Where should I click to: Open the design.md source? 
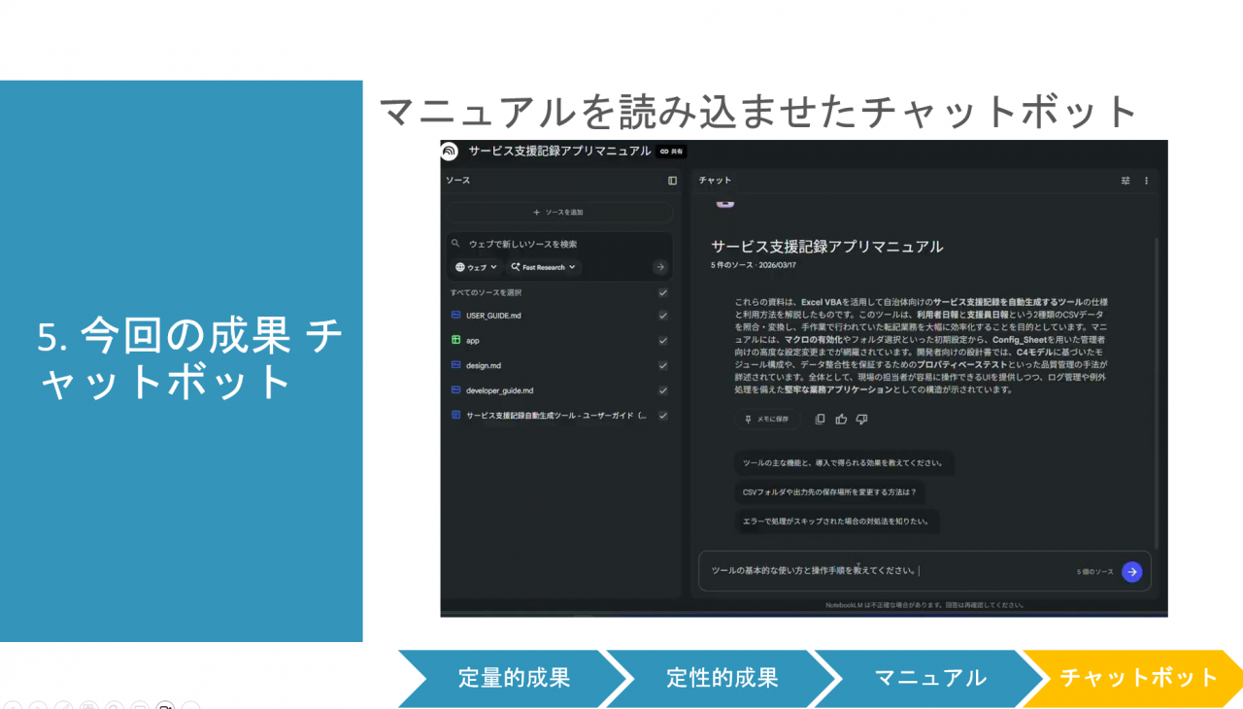(484, 365)
